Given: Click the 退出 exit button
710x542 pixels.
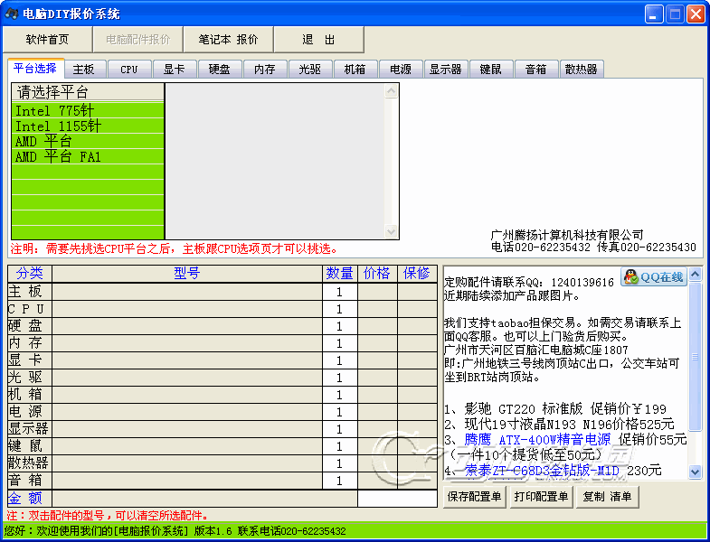Looking at the screenshot, I should click(x=318, y=40).
